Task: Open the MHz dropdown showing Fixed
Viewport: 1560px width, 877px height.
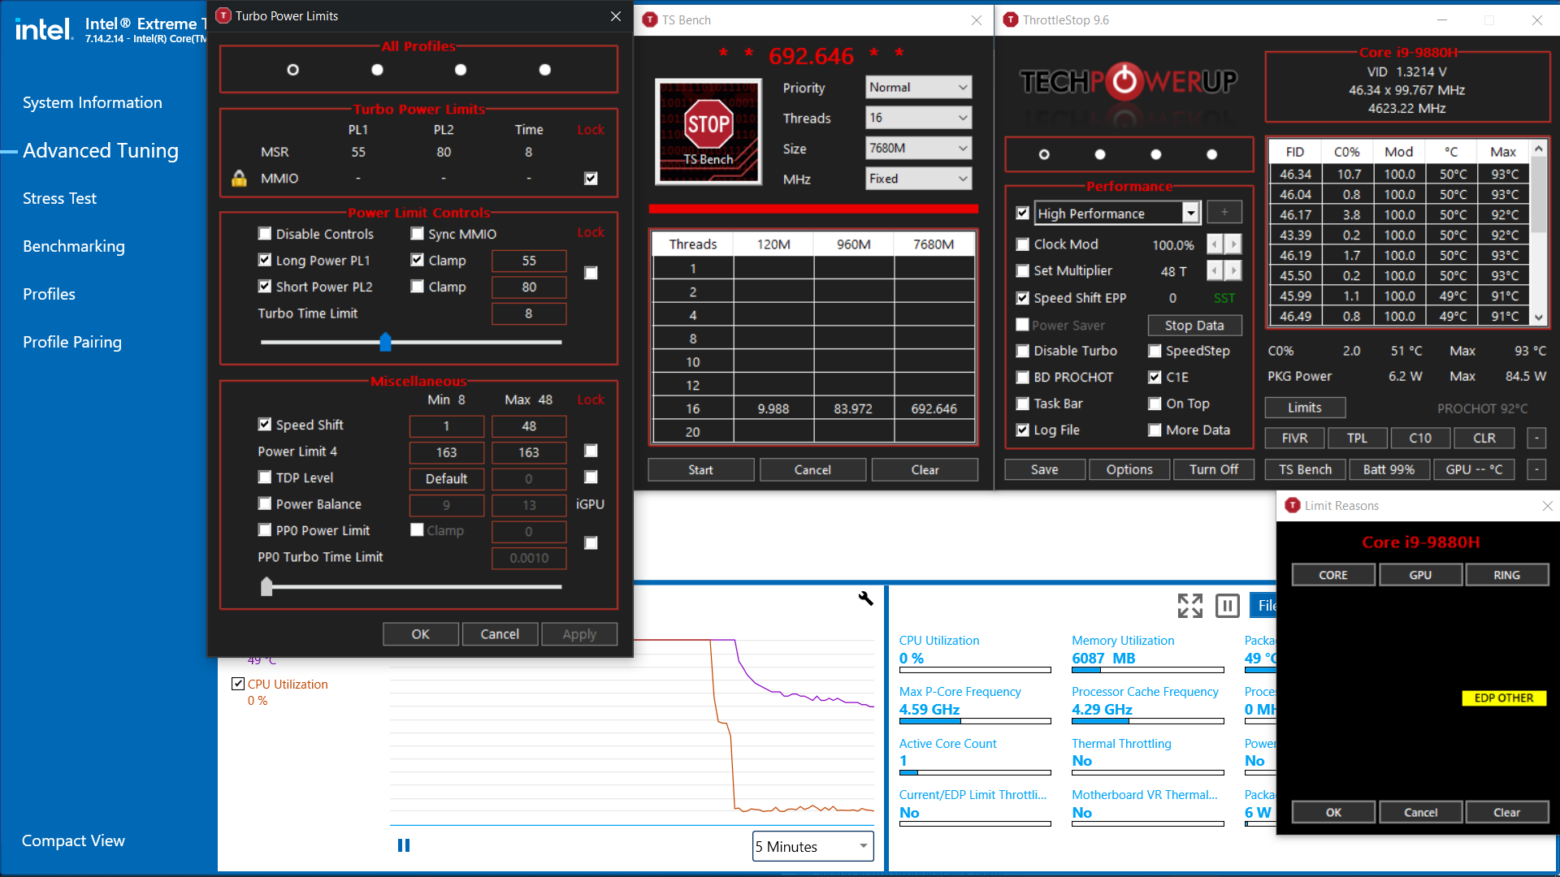Action: click(x=919, y=179)
